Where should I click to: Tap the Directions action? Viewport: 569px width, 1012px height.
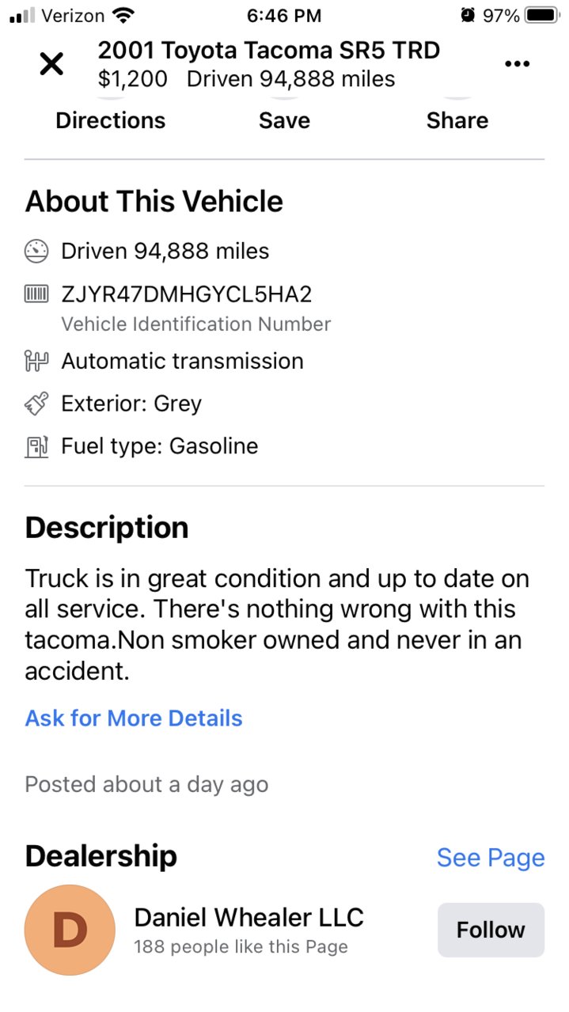pos(111,121)
